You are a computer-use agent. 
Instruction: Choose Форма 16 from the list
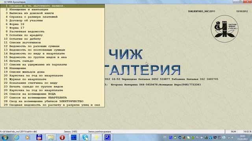click(x=52, y=24)
